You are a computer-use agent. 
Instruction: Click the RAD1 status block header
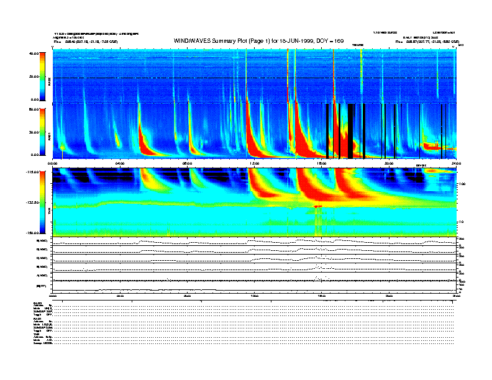tap(38, 319)
